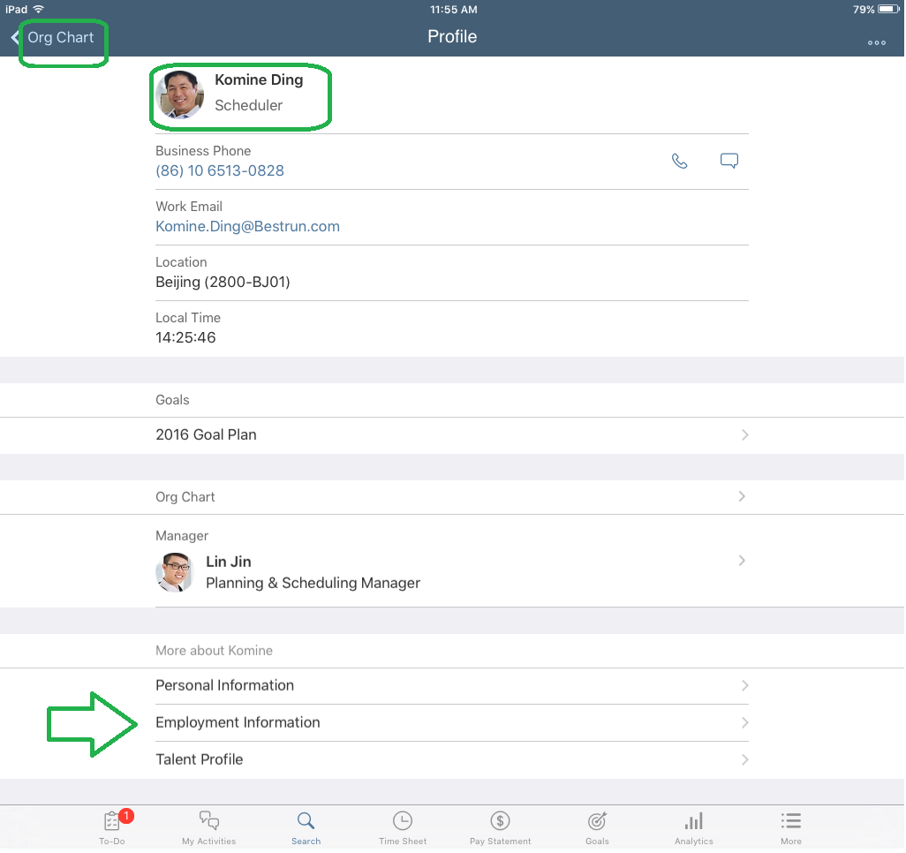Tap the Scheduler job title text
This screenshot has width=906, height=853.
click(248, 105)
